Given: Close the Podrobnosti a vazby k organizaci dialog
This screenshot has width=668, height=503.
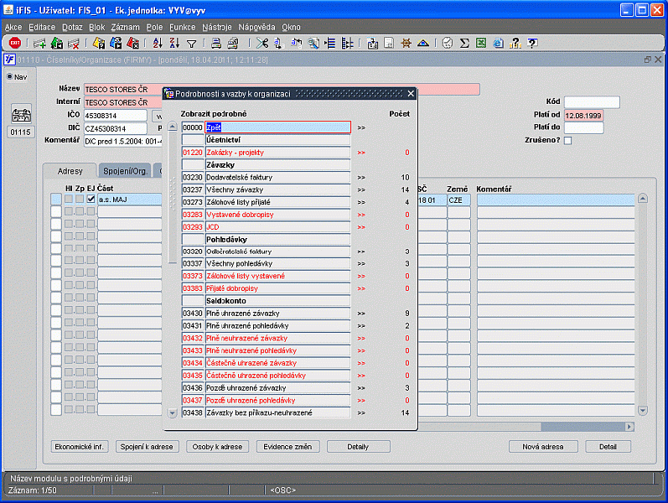Looking at the screenshot, I should tap(411, 93).
